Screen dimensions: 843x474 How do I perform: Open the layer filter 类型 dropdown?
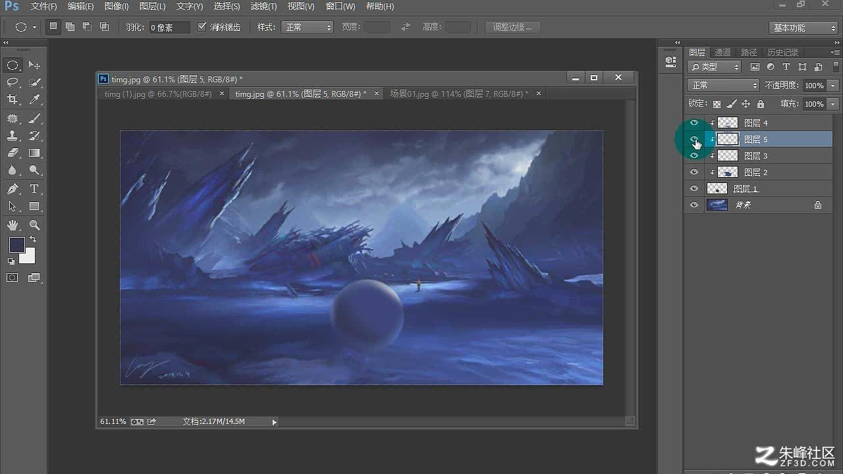click(715, 67)
